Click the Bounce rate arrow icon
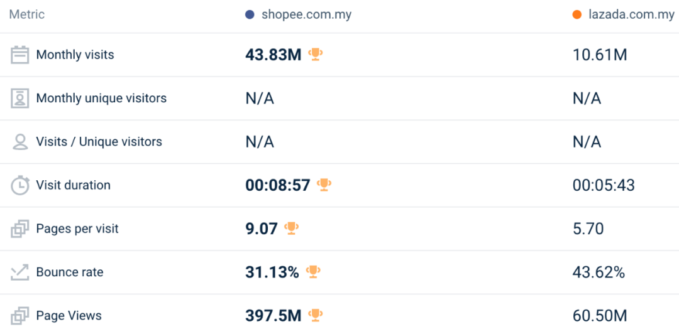The image size is (679, 334). click(x=20, y=272)
